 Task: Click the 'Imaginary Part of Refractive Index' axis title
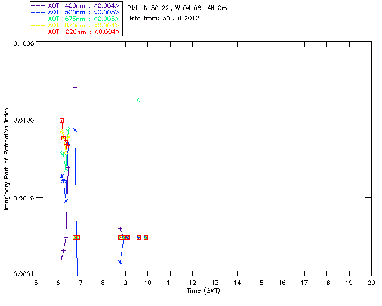click(x=7, y=158)
